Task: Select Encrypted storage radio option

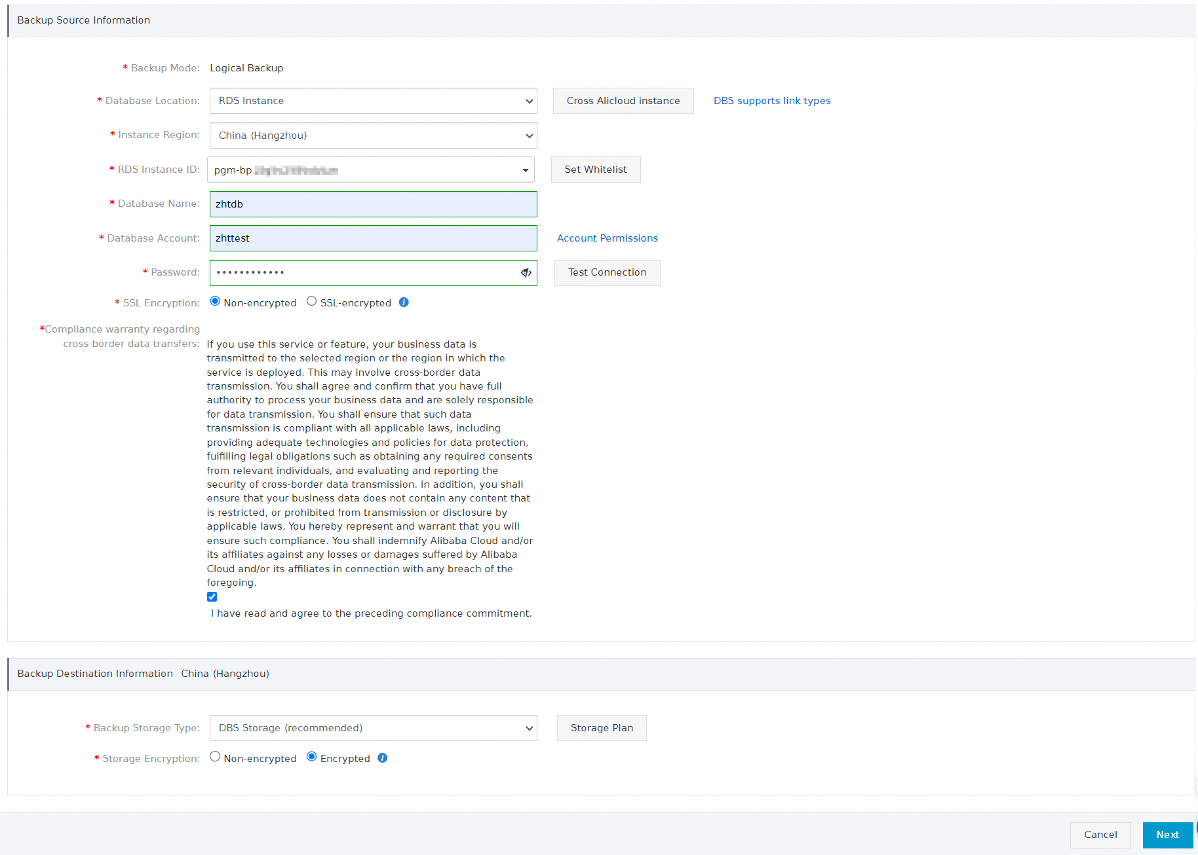Action: [x=312, y=757]
